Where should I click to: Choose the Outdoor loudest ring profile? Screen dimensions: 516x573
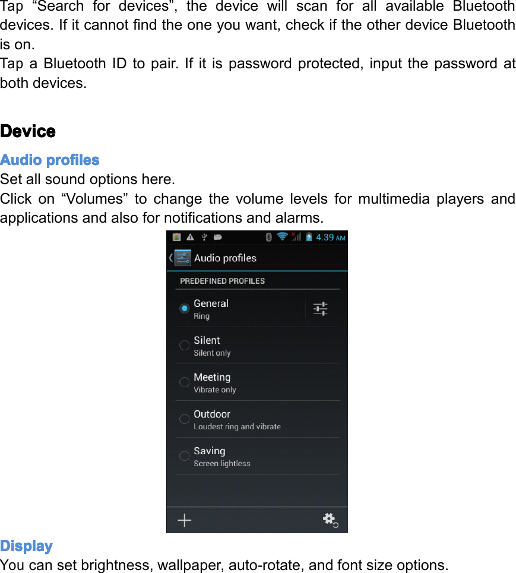[x=184, y=419]
